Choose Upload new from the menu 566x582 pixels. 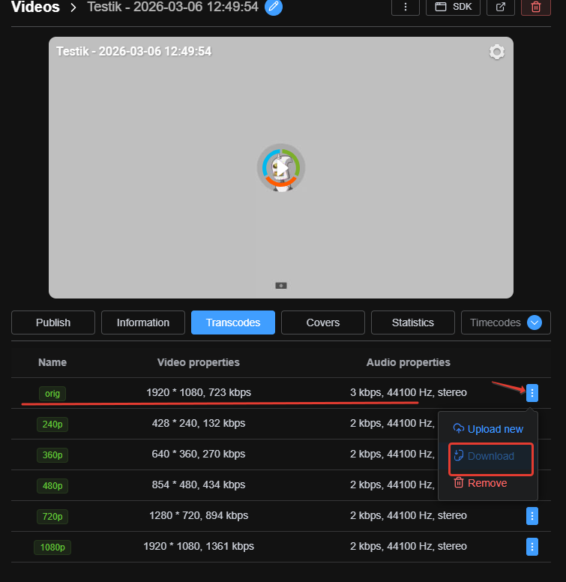click(488, 429)
